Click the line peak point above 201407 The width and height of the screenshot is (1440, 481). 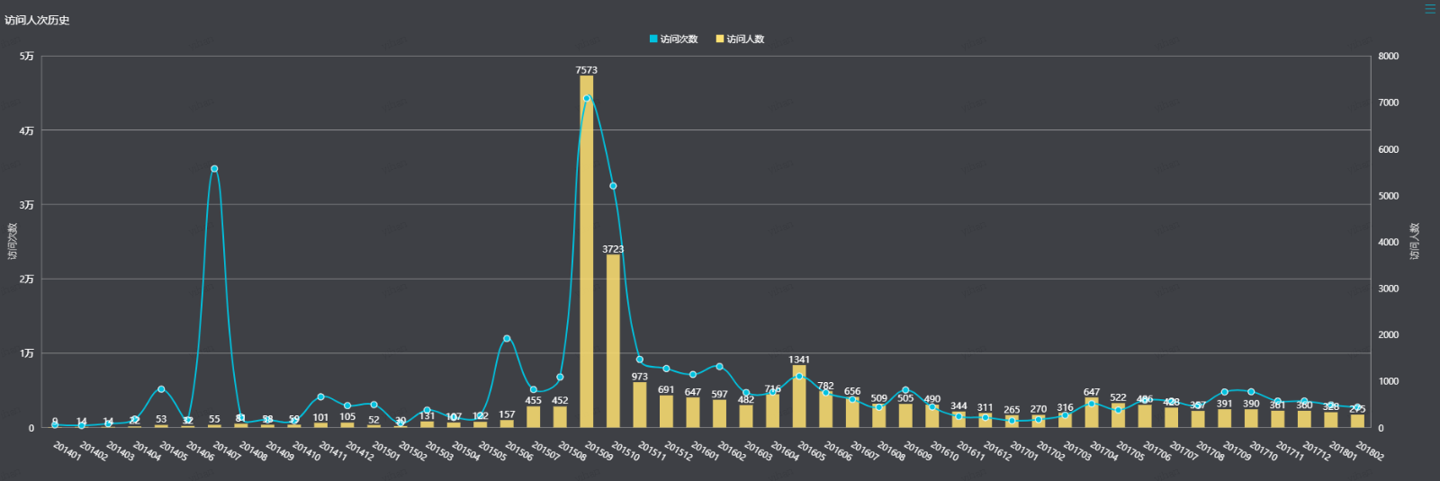pyautogui.click(x=214, y=169)
